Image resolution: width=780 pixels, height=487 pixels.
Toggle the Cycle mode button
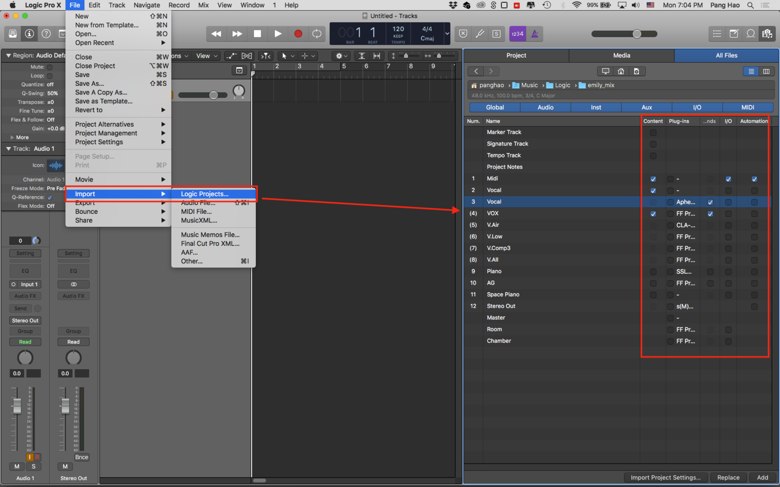point(317,34)
